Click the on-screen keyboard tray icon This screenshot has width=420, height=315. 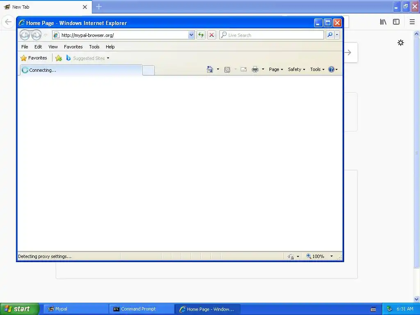coord(373,309)
